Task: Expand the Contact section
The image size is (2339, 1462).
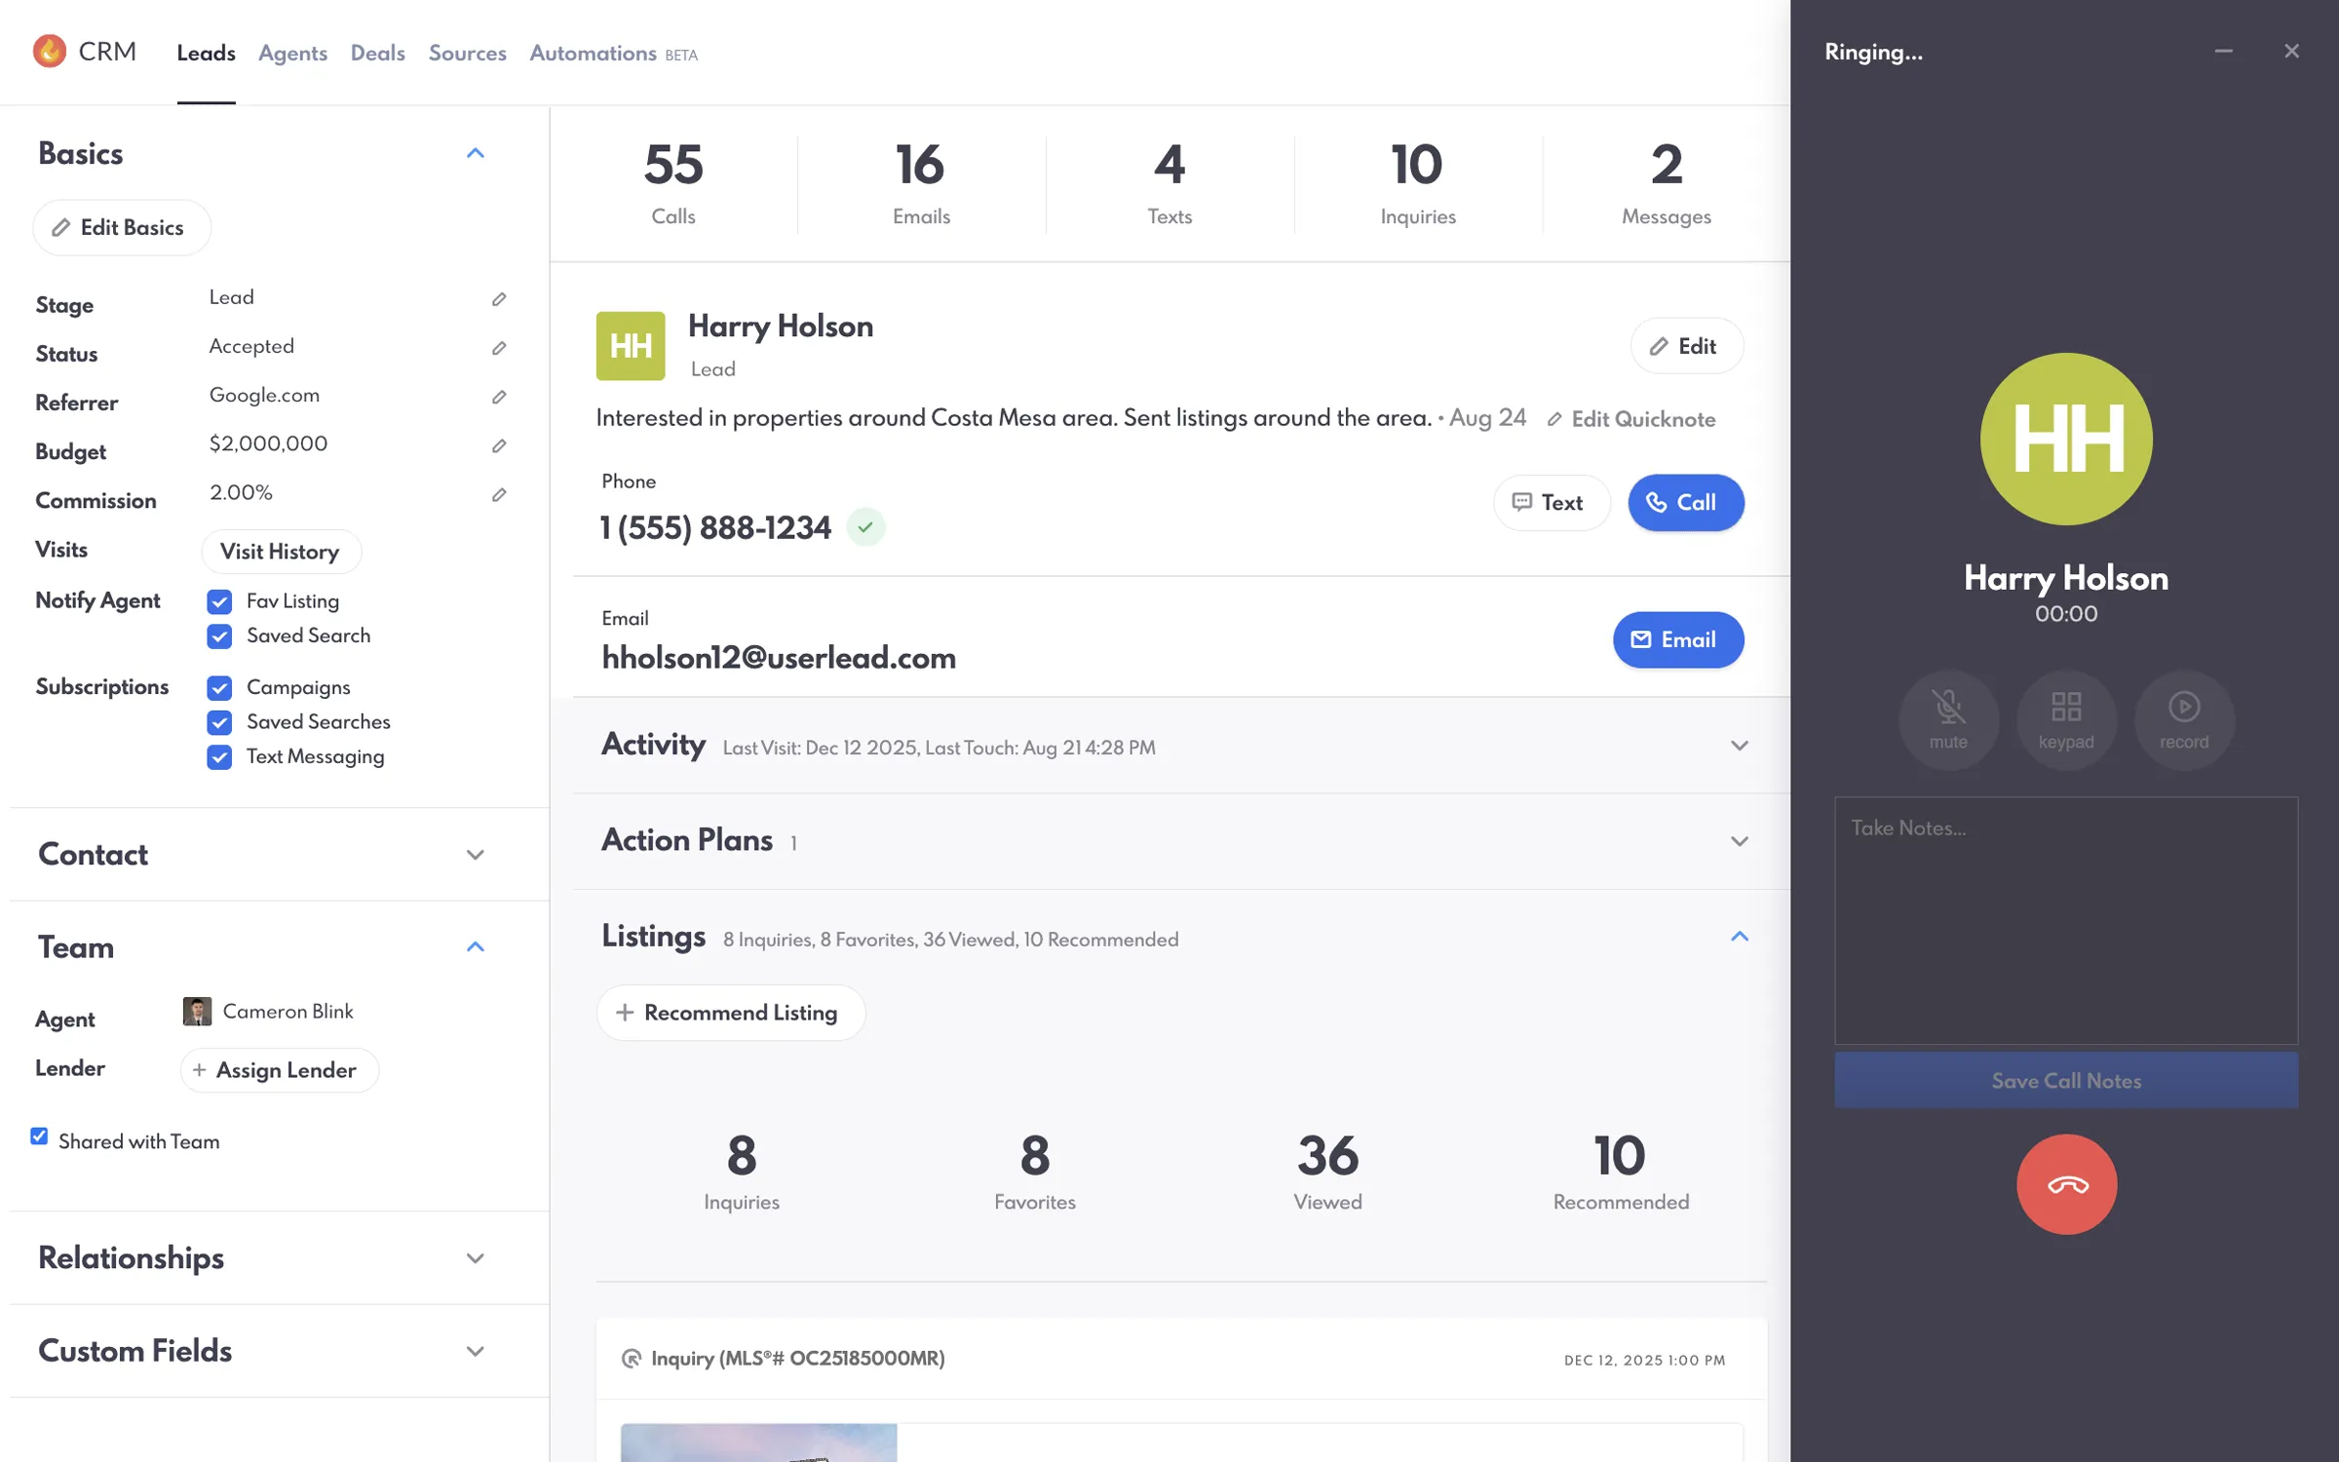Action: (475, 855)
